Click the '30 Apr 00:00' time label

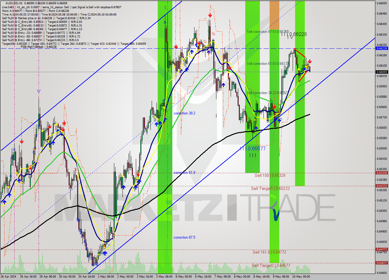click(68, 277)
